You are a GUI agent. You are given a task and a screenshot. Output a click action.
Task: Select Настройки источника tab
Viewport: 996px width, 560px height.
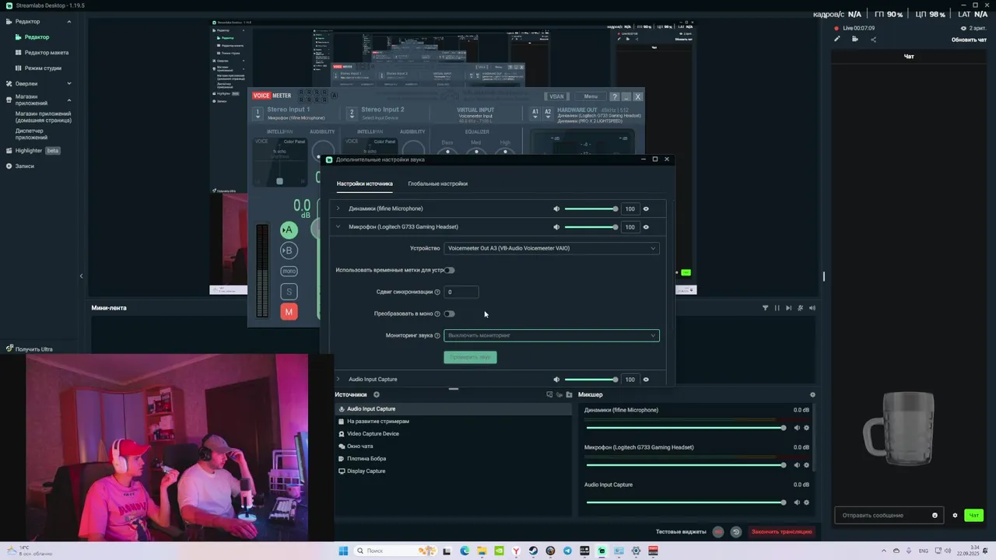point(364,184)
